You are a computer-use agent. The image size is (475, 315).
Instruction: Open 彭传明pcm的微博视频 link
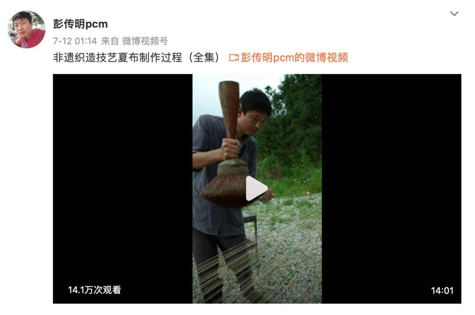tap(294, 58)
